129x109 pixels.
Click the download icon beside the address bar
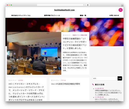pos(88,5)
